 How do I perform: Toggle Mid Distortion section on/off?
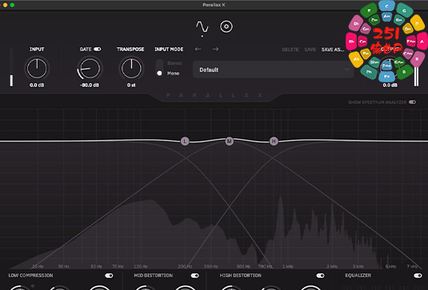[195, 276]
